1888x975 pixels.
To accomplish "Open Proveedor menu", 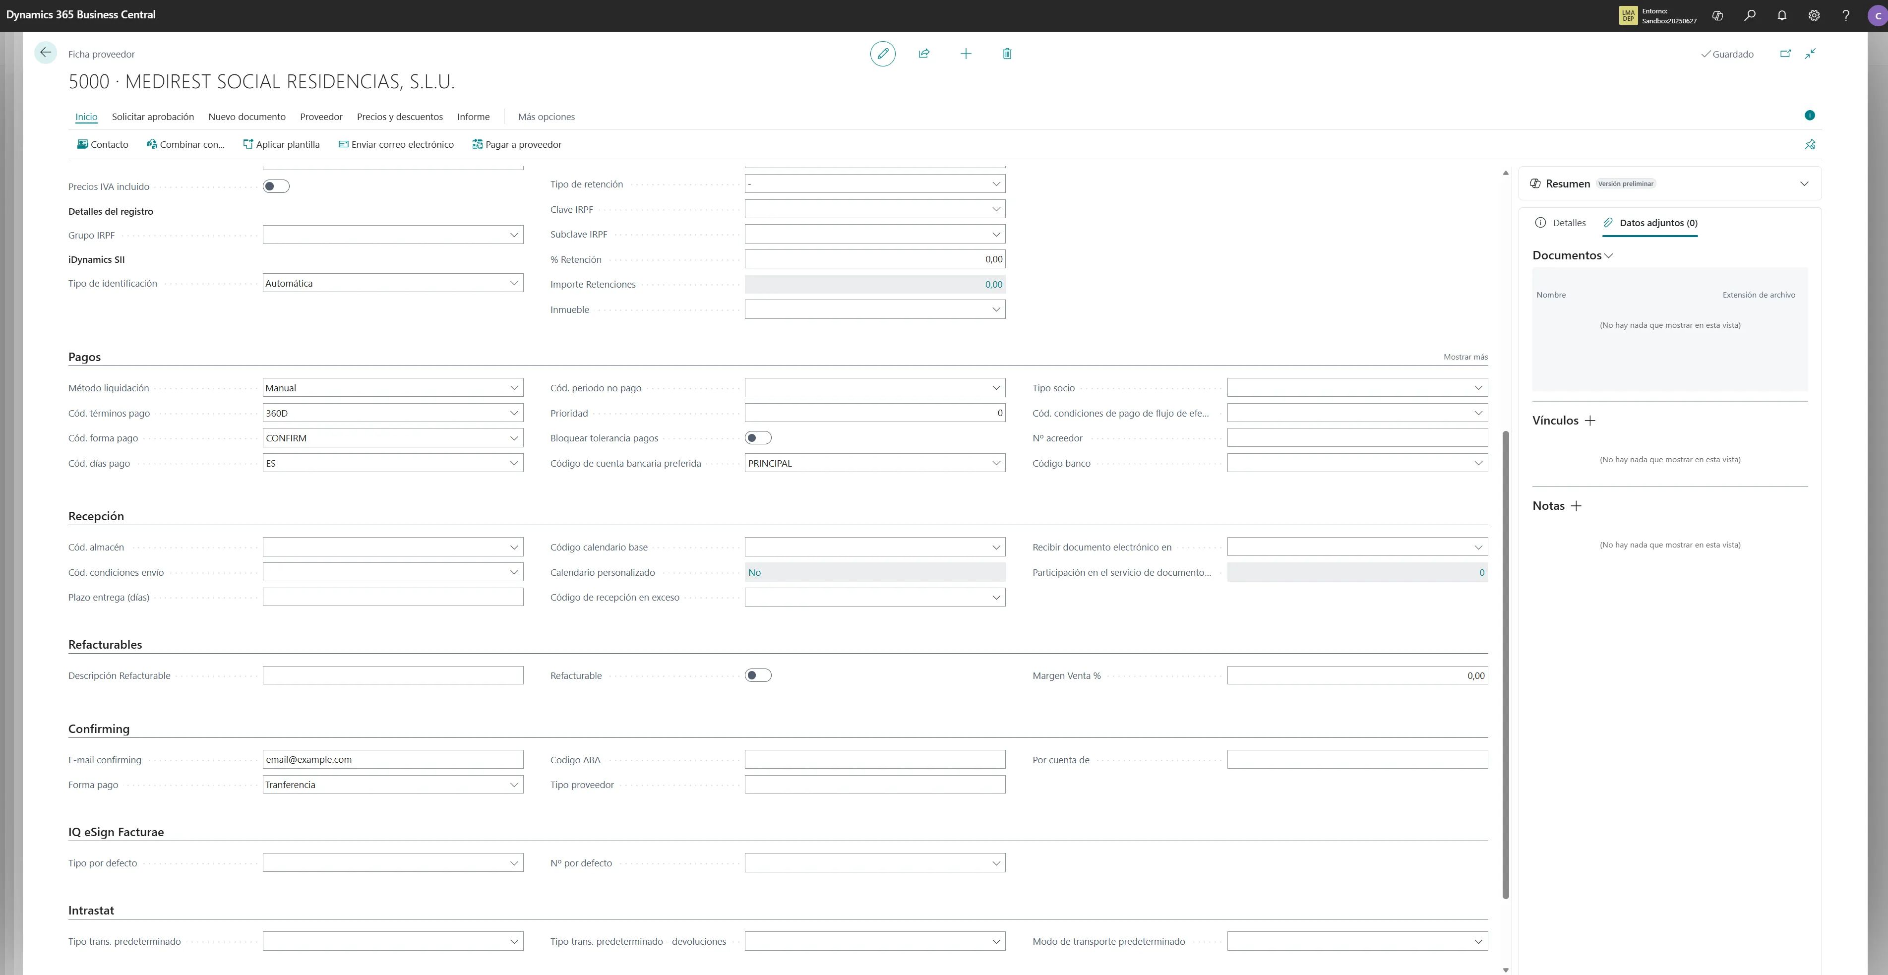I will tap(321, 117).
